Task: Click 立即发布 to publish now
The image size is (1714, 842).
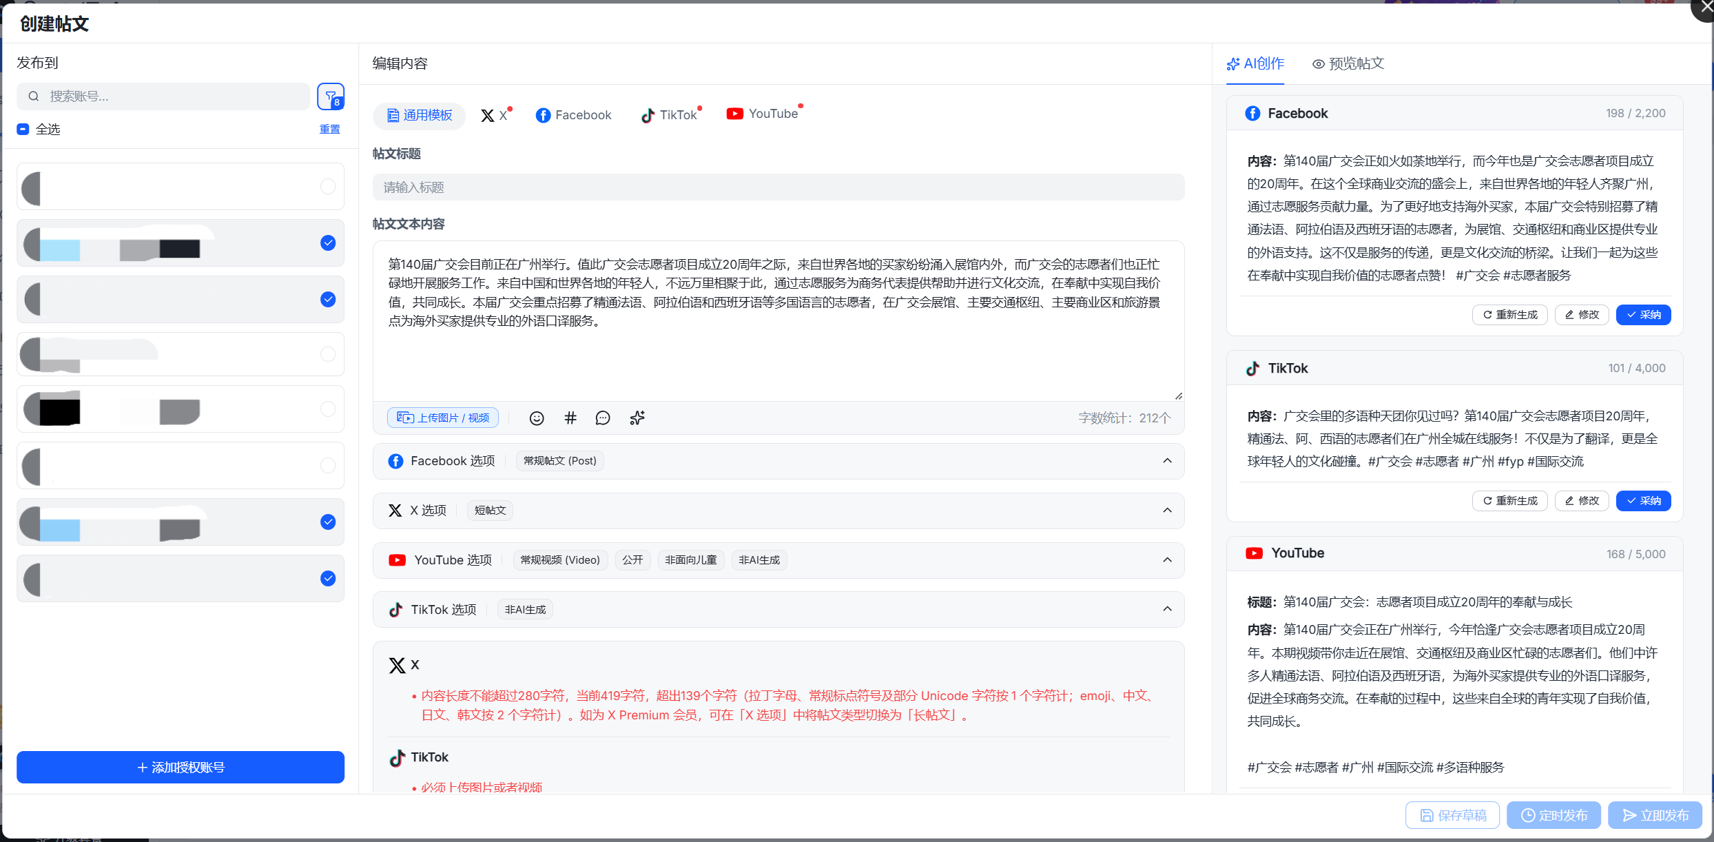Action: pos(1655,815)
